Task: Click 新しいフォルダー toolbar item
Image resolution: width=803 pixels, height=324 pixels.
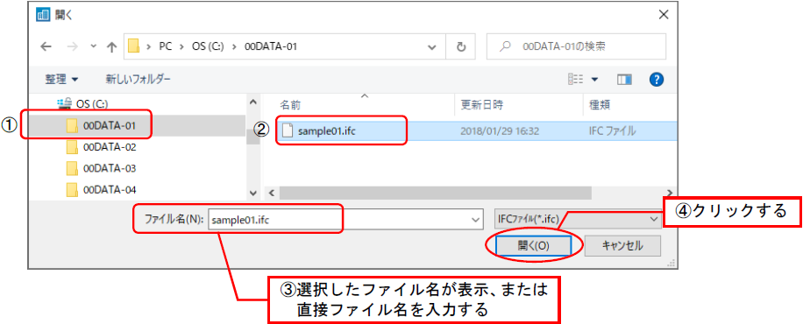Action: [x=139, y=80]
